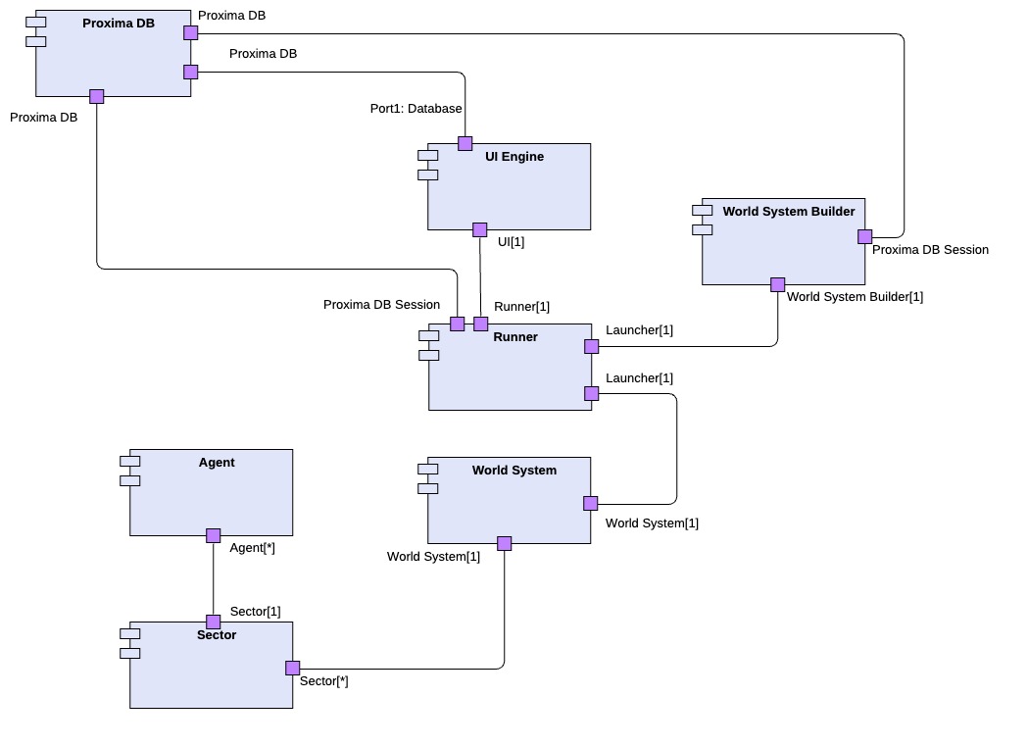Click the component icon on the Sector box
Viewport: 1028px width, 747px height.
129,643
